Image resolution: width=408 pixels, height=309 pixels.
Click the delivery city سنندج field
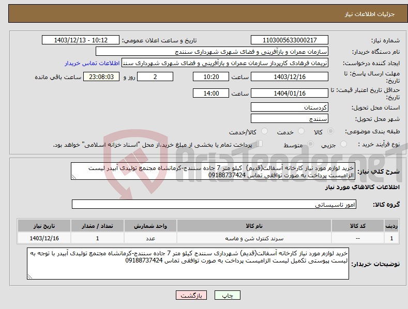point(290,119)
